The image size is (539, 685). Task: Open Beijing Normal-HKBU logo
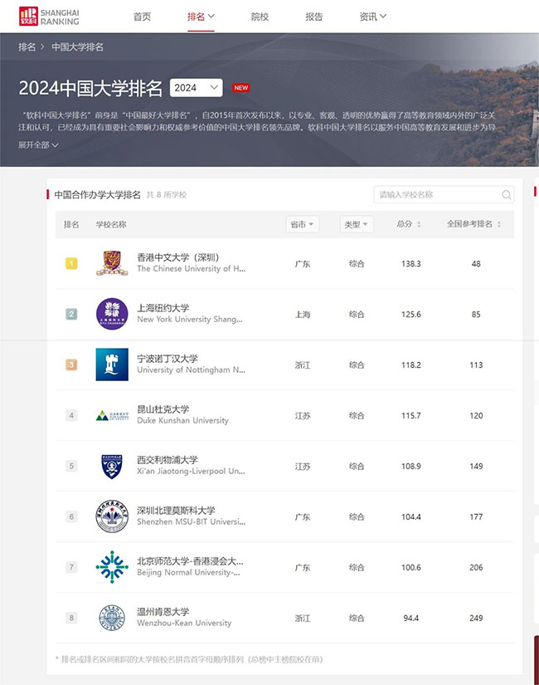112,567
